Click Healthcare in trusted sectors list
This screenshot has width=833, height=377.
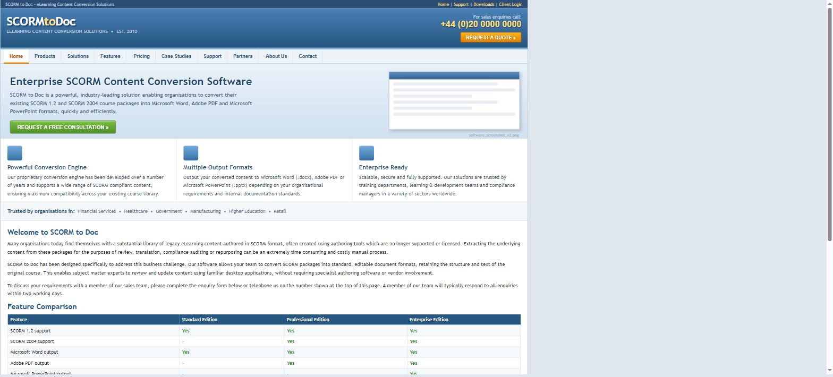pyautogui.click(x=135, y=211)
